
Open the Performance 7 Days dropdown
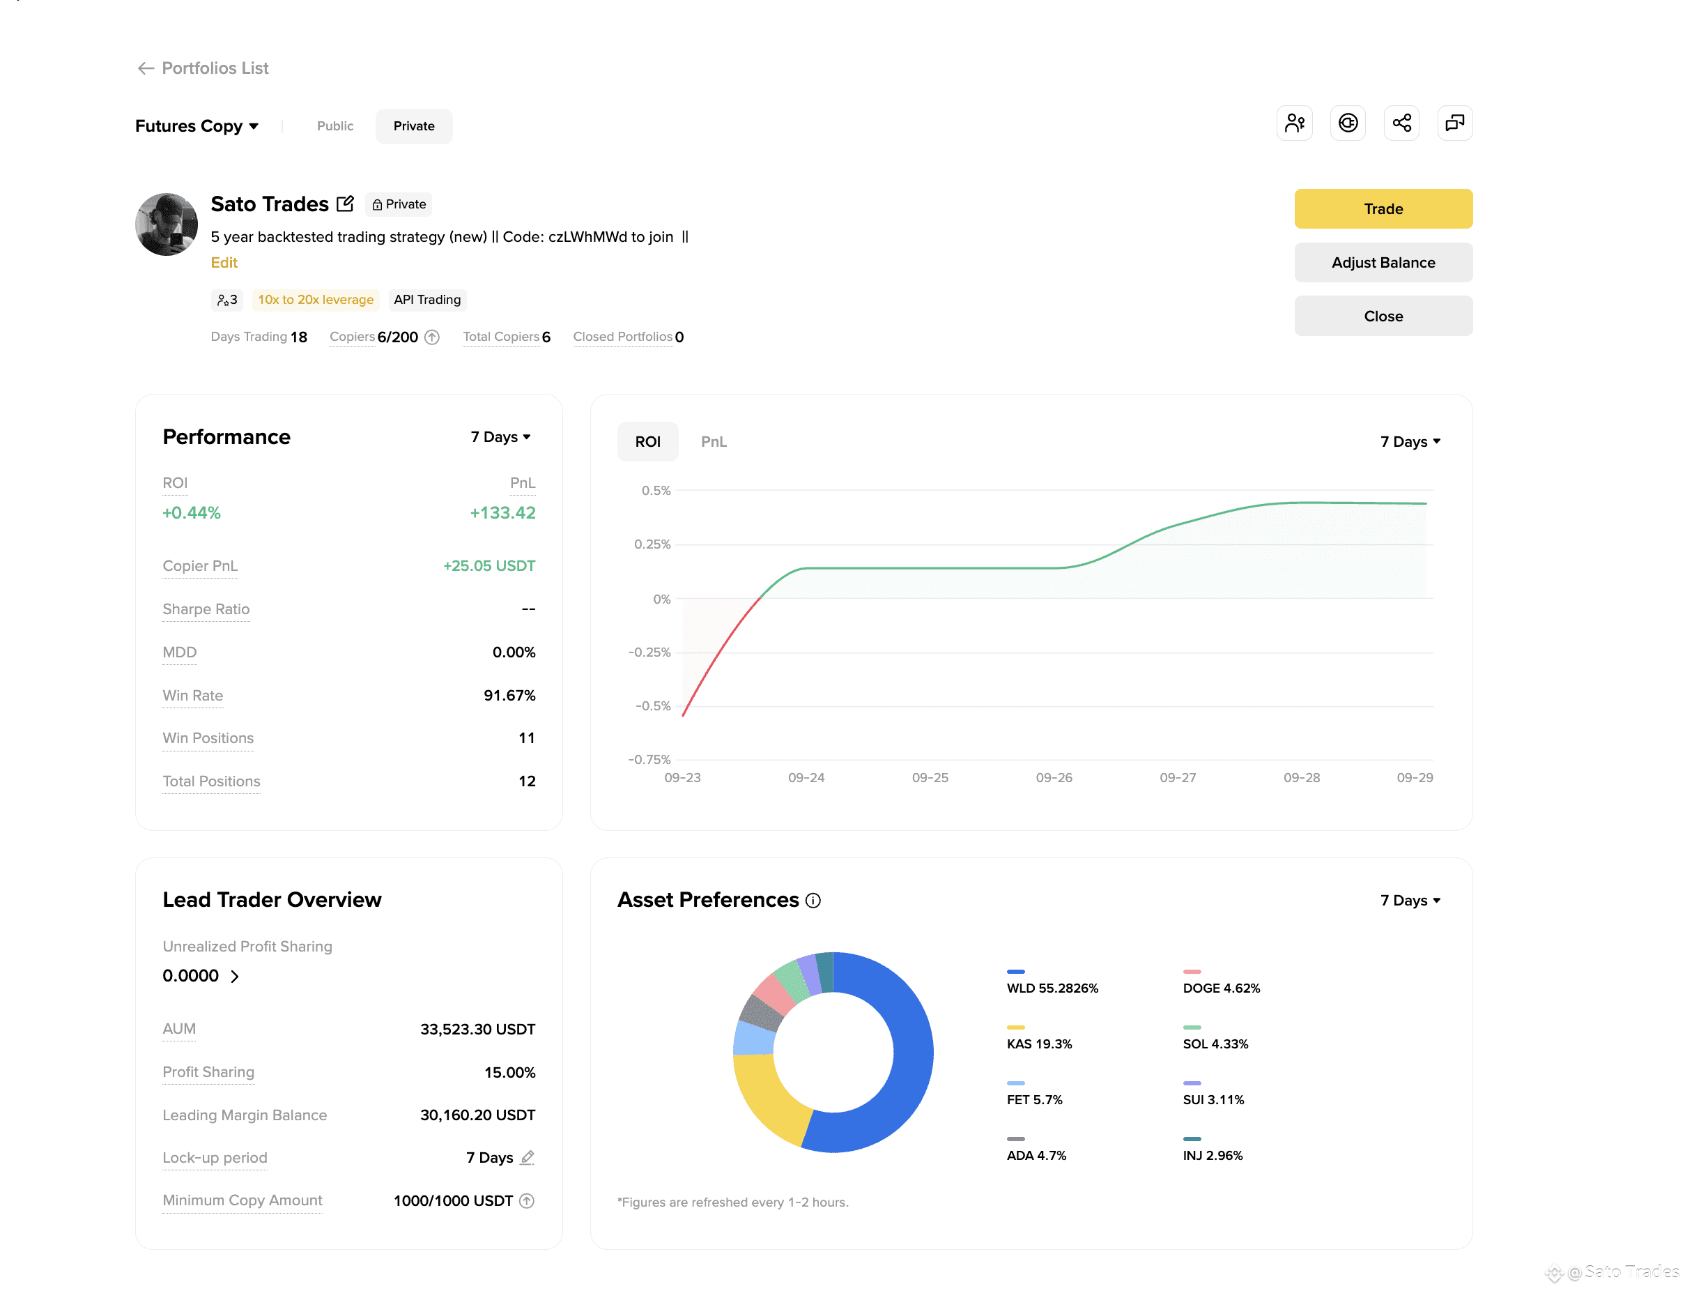[501, 437]
